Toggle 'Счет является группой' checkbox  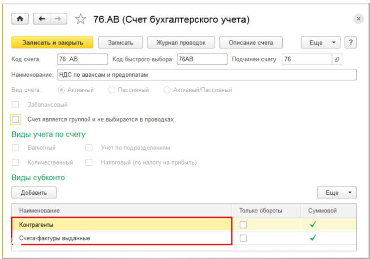tap(16, 119)
